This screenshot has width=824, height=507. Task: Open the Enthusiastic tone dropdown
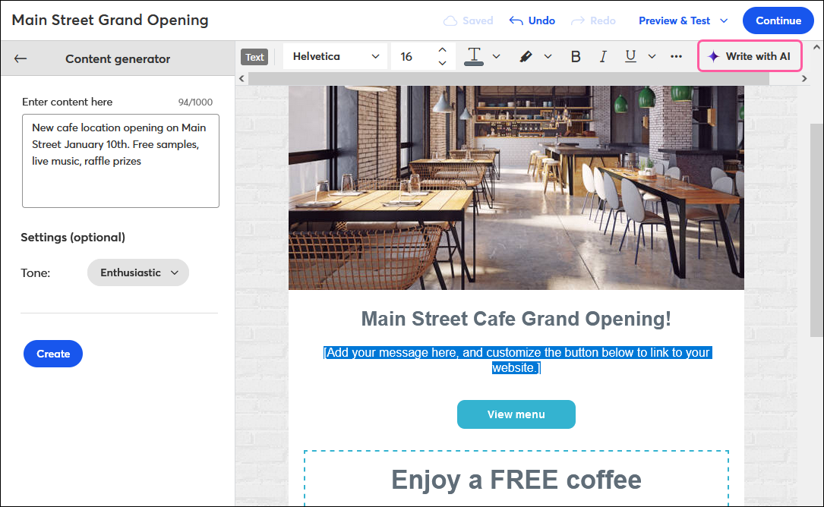[x=138, y=272]
